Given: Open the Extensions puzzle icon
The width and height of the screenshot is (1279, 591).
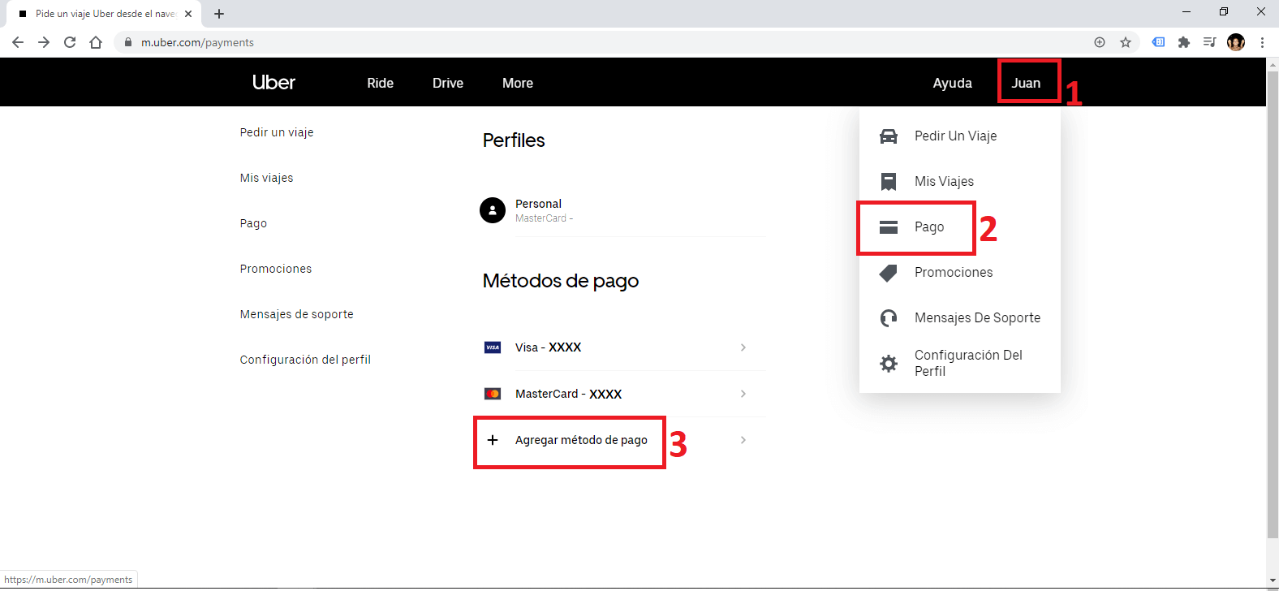Looking at the screenshot, I should 1184,42.
